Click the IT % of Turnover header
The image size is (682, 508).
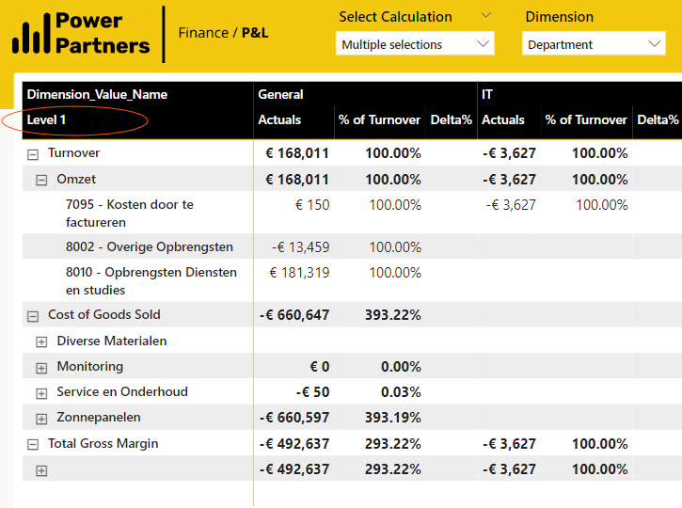[586, 120]
